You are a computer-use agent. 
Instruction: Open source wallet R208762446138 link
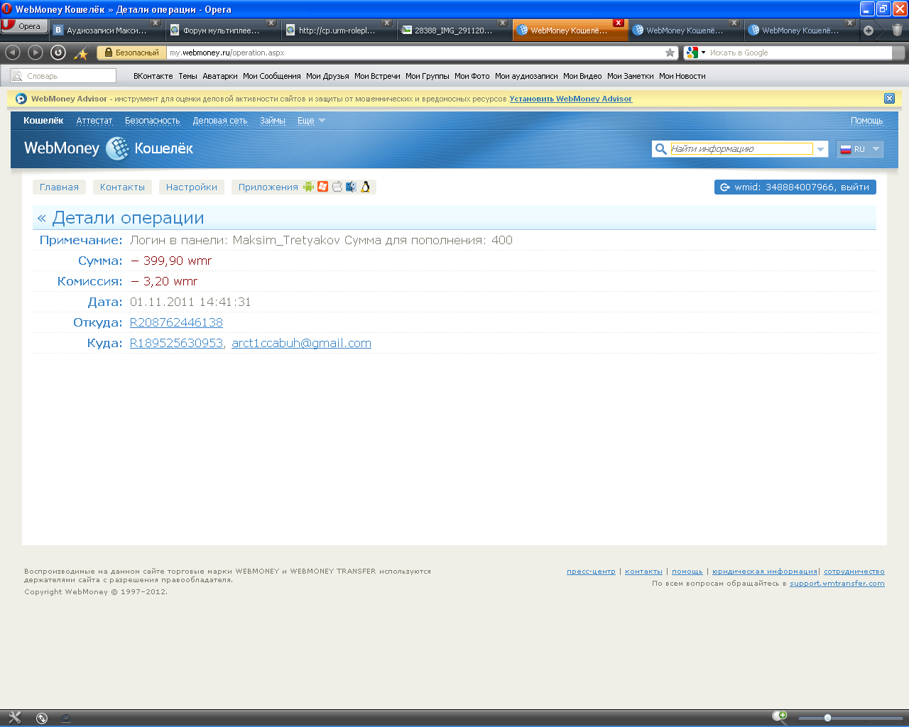click(x=176, y=323)
